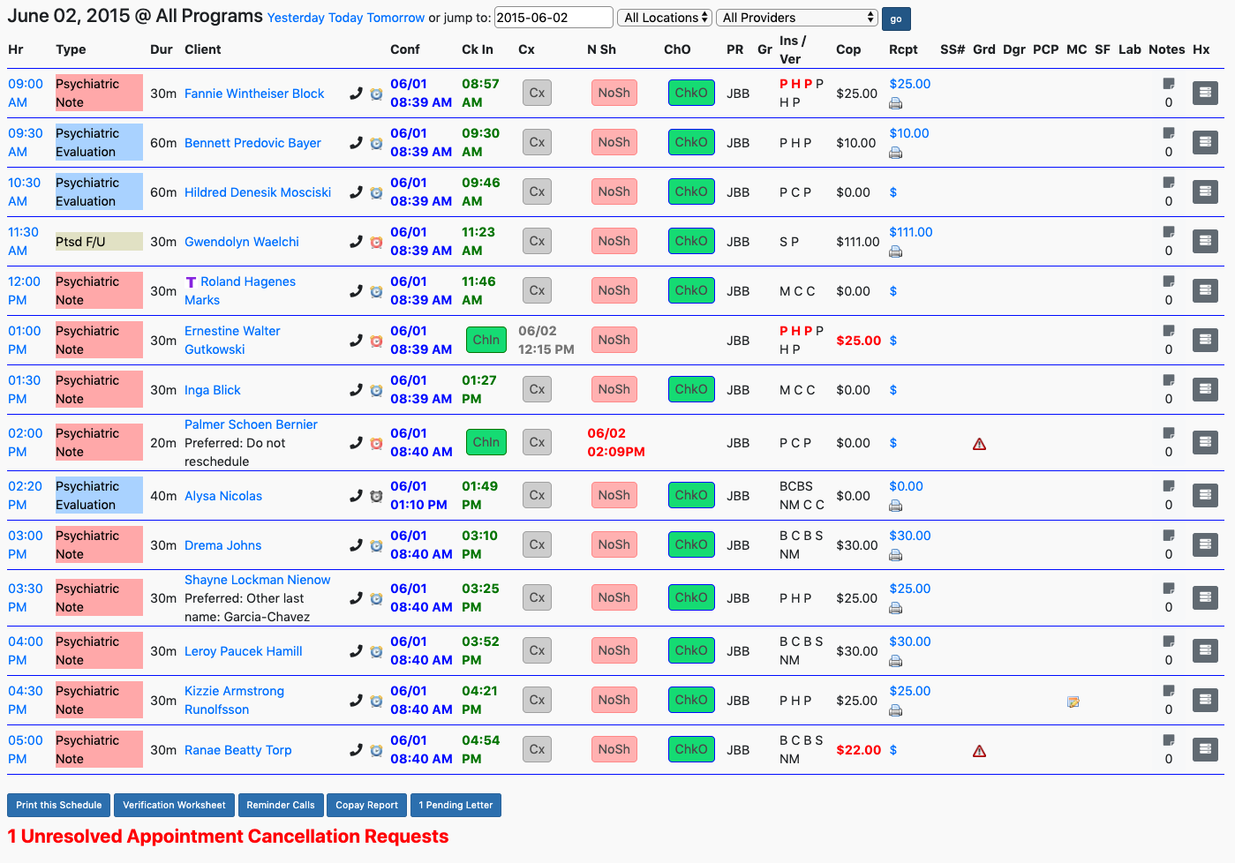Print receipt icon under $111.00 receipt
Image resolution: width=1235 pixels, height=863 pixels.
(x=895, y=251)
